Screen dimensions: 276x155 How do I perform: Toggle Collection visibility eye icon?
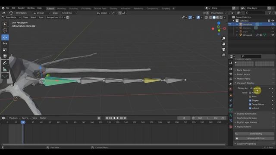pyautogui.click(x=273, y=21)
